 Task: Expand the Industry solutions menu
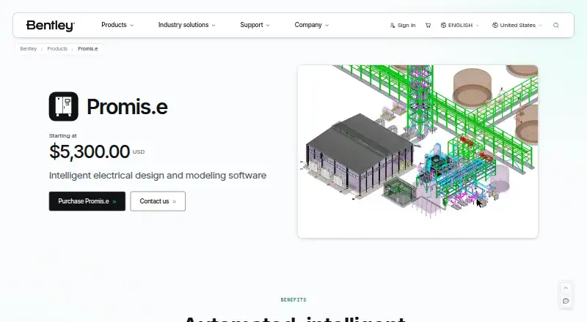click(186, 25)
